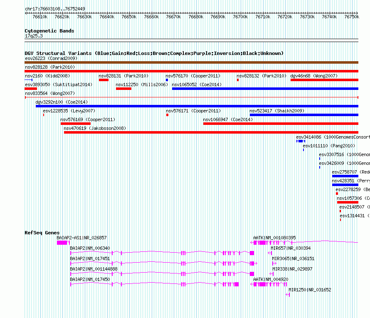This screenshot has width=370, height=318.
Task: Click the MIR1250|NR_031652 gene label
Action: [x=310, y=290]
